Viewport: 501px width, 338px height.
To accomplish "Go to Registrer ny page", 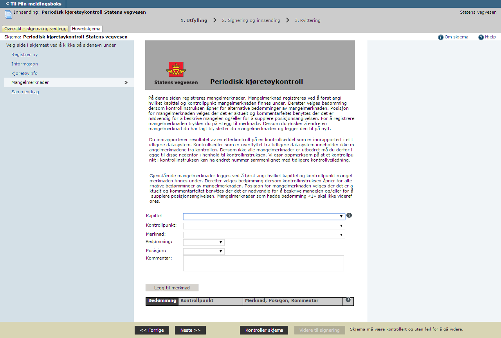I will (24, 55).
